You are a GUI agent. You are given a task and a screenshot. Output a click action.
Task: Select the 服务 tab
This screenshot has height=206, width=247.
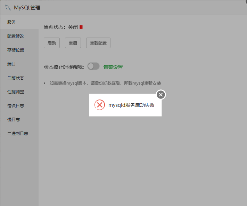[19, 22]
